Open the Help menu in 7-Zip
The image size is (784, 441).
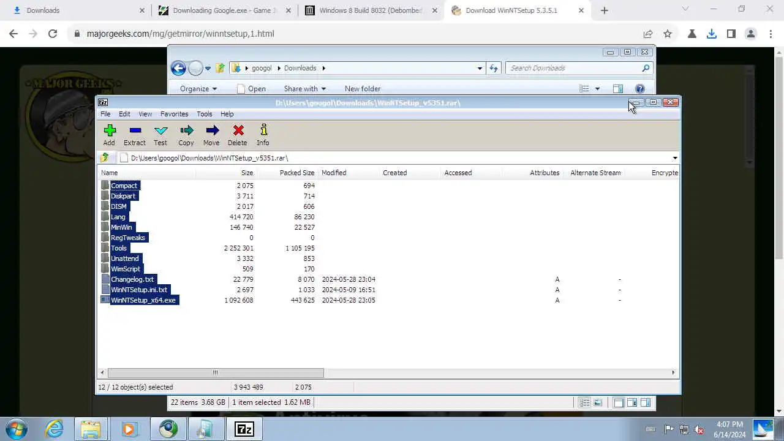227,114
